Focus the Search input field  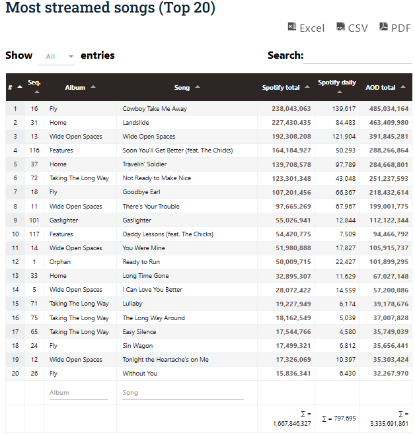tap(358, 56)
